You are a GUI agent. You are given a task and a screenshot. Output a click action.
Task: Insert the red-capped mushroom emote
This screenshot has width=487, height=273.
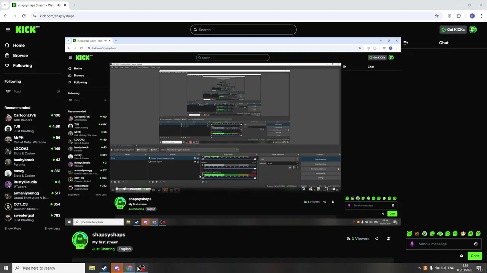click(463, 234)
